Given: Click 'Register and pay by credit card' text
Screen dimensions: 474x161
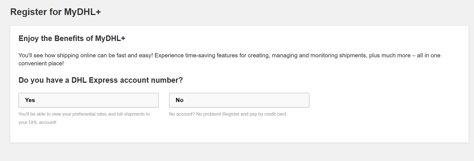Looking at the screenshot, I should click(x=254, y=114).
